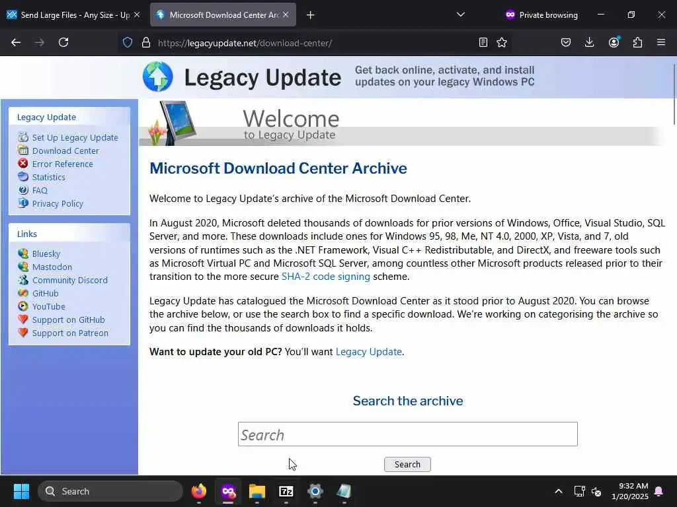The height and width of the screenshot is (507, 677).
Task: Click the page vertical scrollbar
Action: [674, 94]
